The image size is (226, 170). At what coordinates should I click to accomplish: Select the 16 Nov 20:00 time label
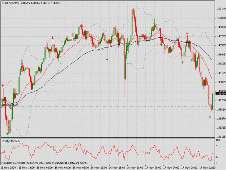[x=135, y=168]
